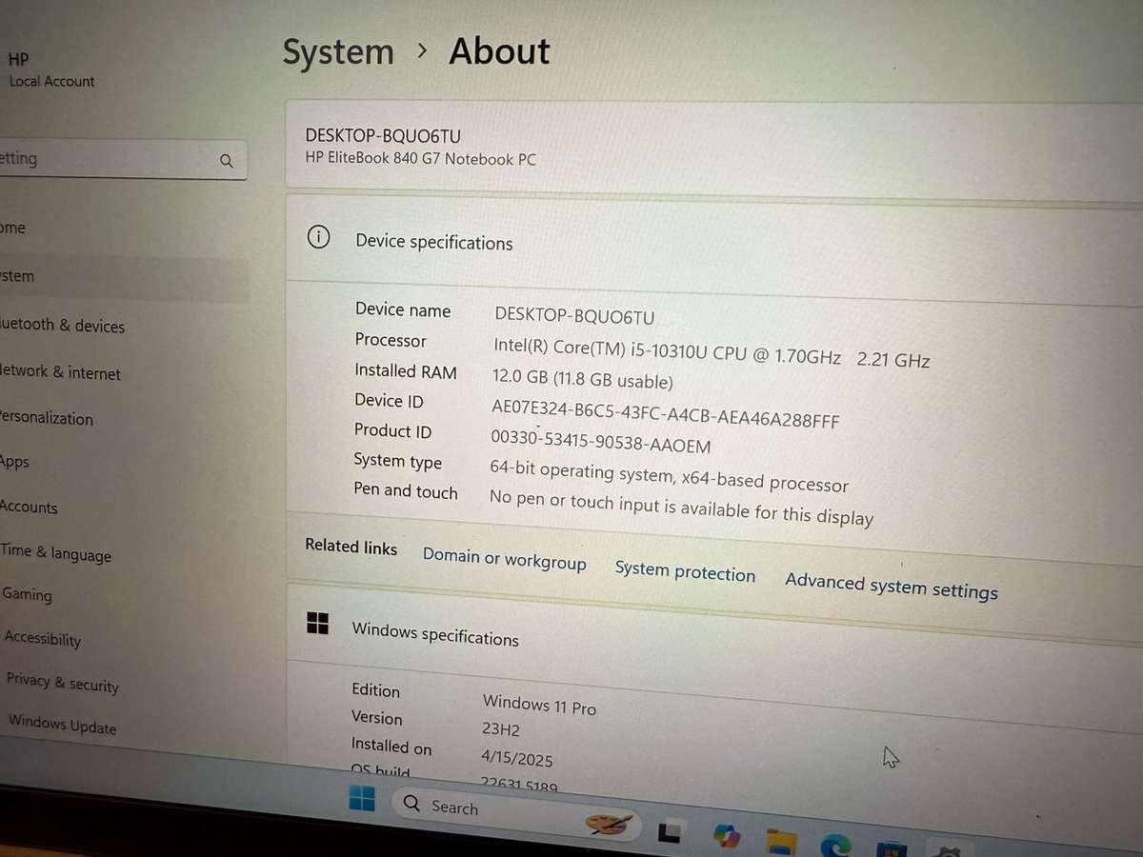
Task: Click the settings search input field
Action: coord(114,159)
